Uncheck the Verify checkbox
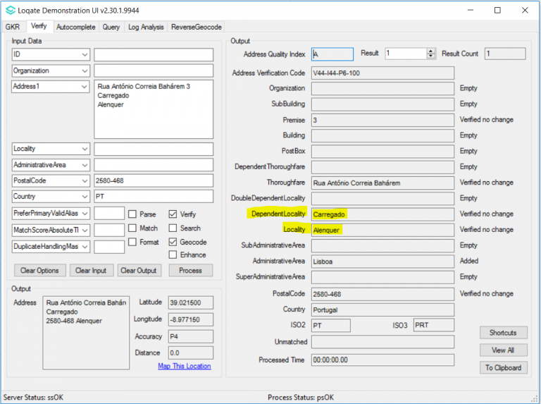The image size is (541, 404). (x=173, y=214)
